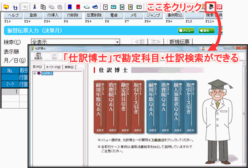Viewport: 248px width, 168px height.
Task: Open blue 個人コース 取引ケース引き book
Action: [x=190, y=107]
